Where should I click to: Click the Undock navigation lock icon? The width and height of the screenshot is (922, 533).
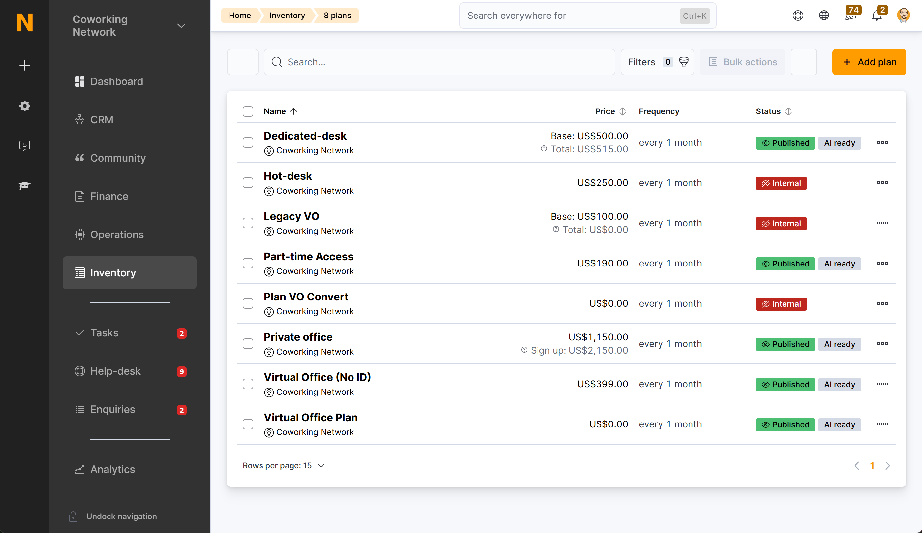pos(73,516)
